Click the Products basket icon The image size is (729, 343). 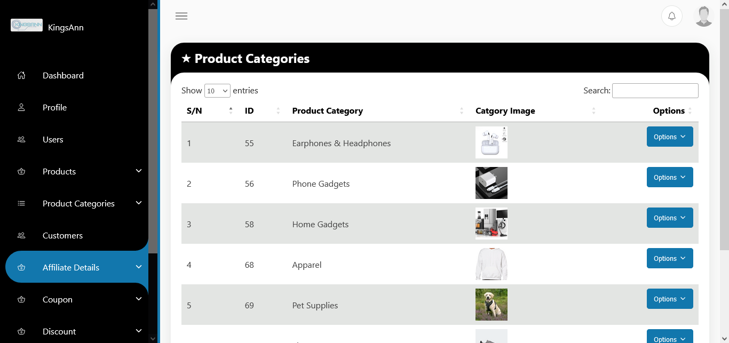(21, 171)
